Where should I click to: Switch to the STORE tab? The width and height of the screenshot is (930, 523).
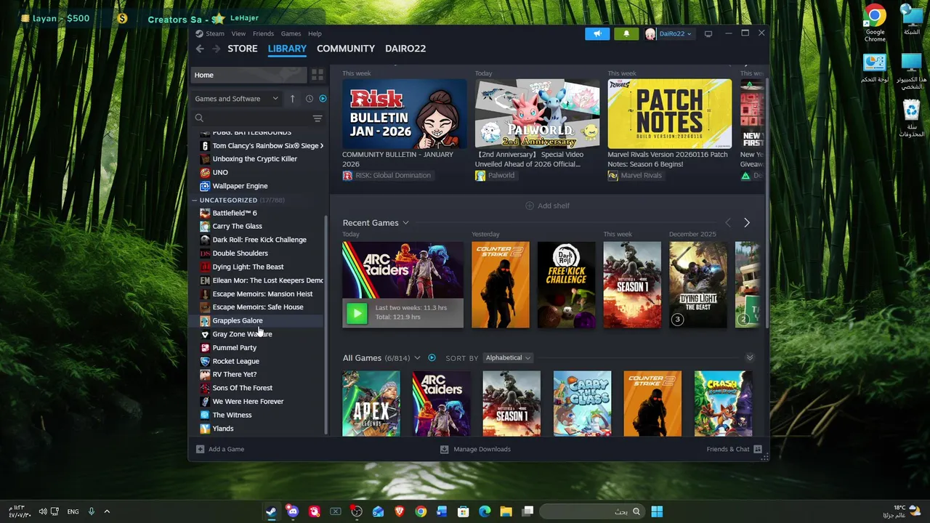243,49
